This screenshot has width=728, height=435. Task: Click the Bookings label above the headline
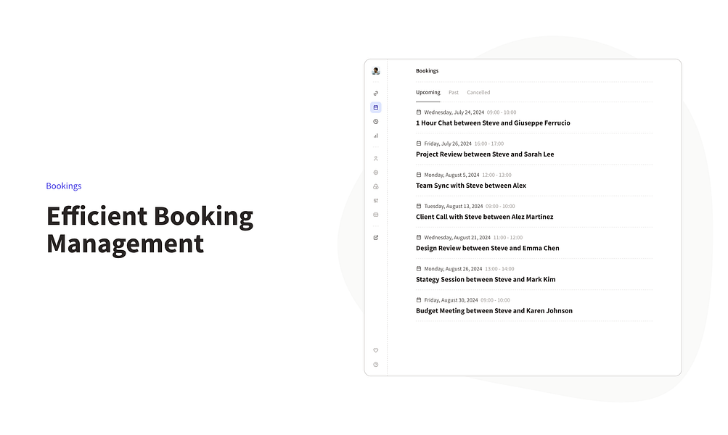(x=64, y=186)
